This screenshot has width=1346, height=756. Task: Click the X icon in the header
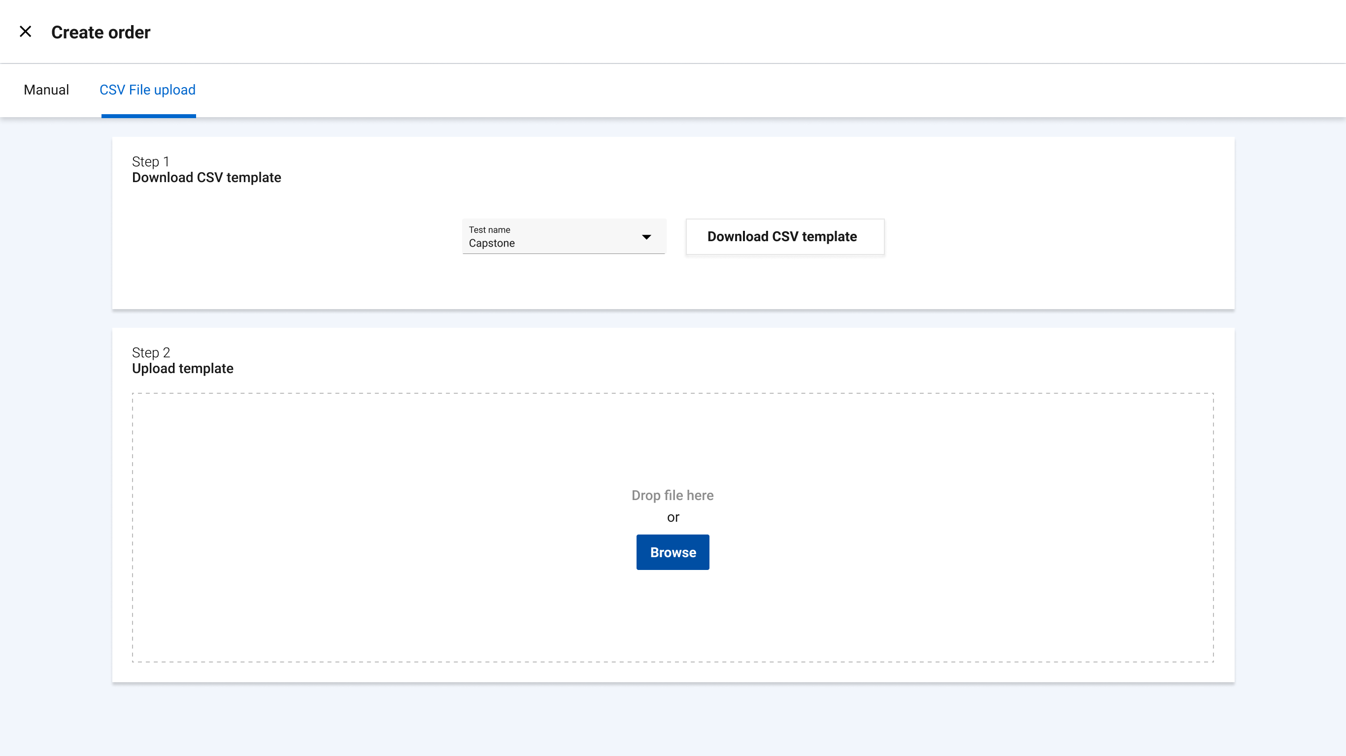point(25,31)
